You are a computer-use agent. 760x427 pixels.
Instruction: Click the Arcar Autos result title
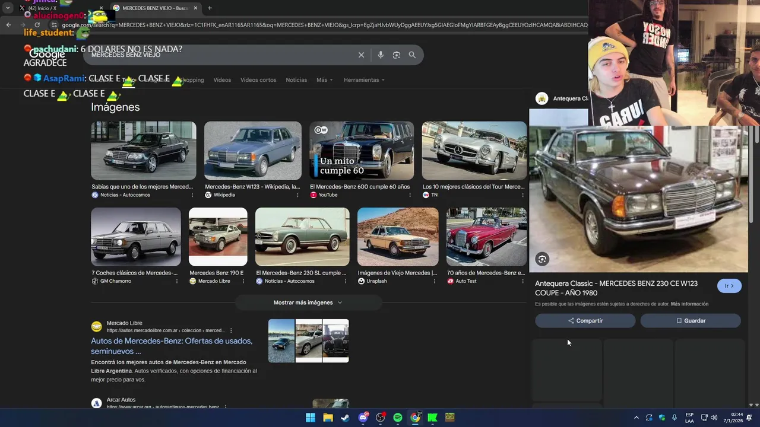[x=121, y=400]
